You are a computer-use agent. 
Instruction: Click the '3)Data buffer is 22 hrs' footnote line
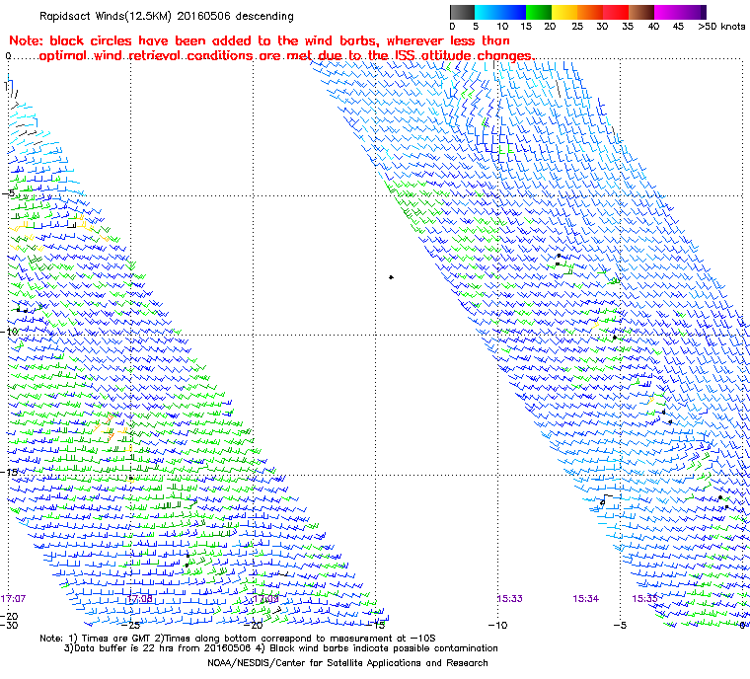click(281, 648)
